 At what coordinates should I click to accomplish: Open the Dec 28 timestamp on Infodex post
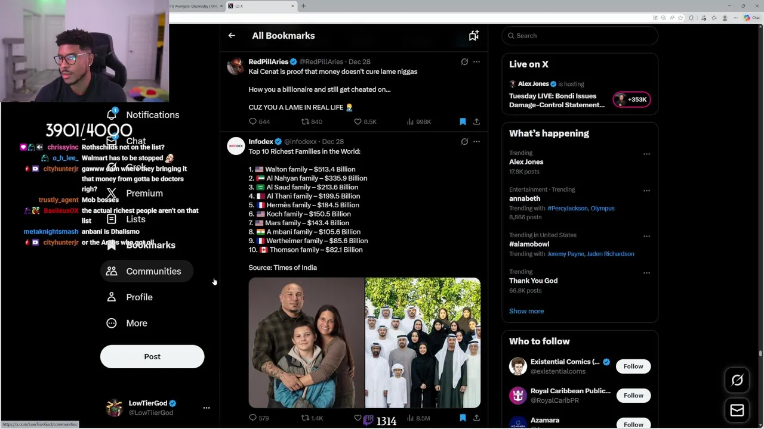tap(333, 142)
